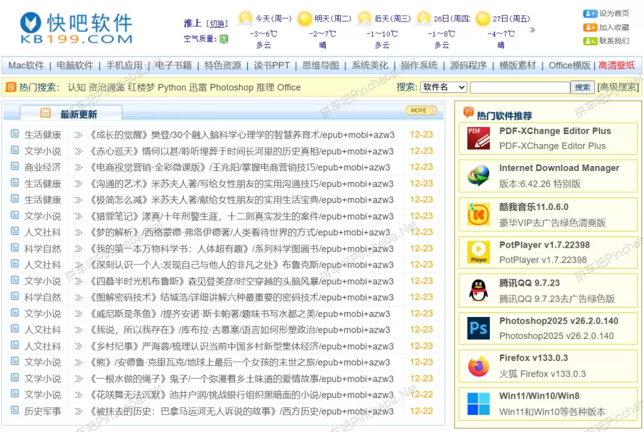Viewport: 644px width, 432px height.
Task: Click the 设为首页 icon
Action: 590,14
